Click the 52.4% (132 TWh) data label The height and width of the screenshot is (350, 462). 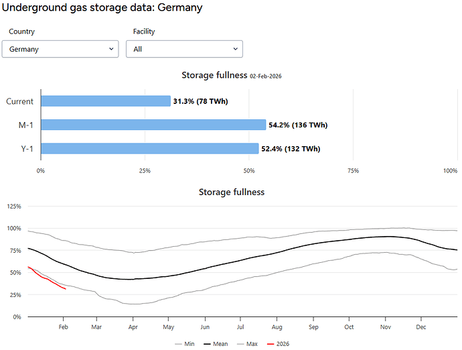pyautogui.click(x=291, y=148)
